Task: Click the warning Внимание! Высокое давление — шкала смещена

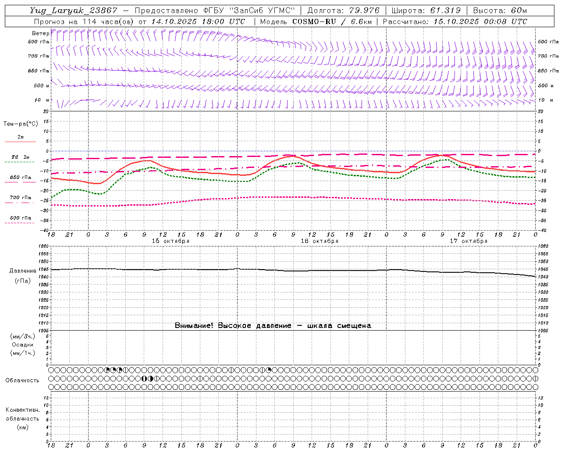Action: (273, 326)
